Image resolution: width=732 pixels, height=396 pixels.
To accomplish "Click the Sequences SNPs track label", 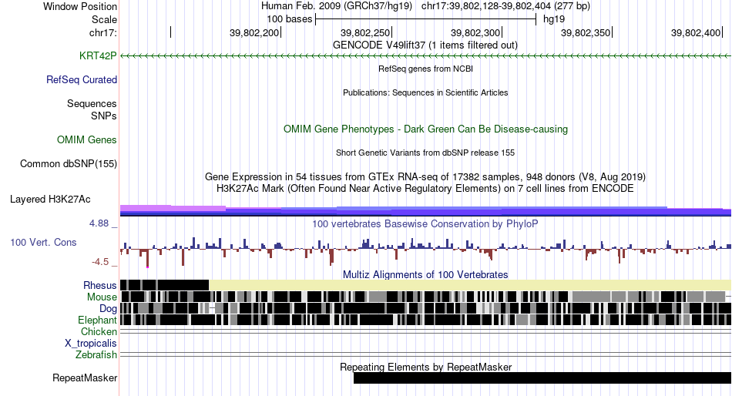I will pyautogui.click(x=92, y=109).
